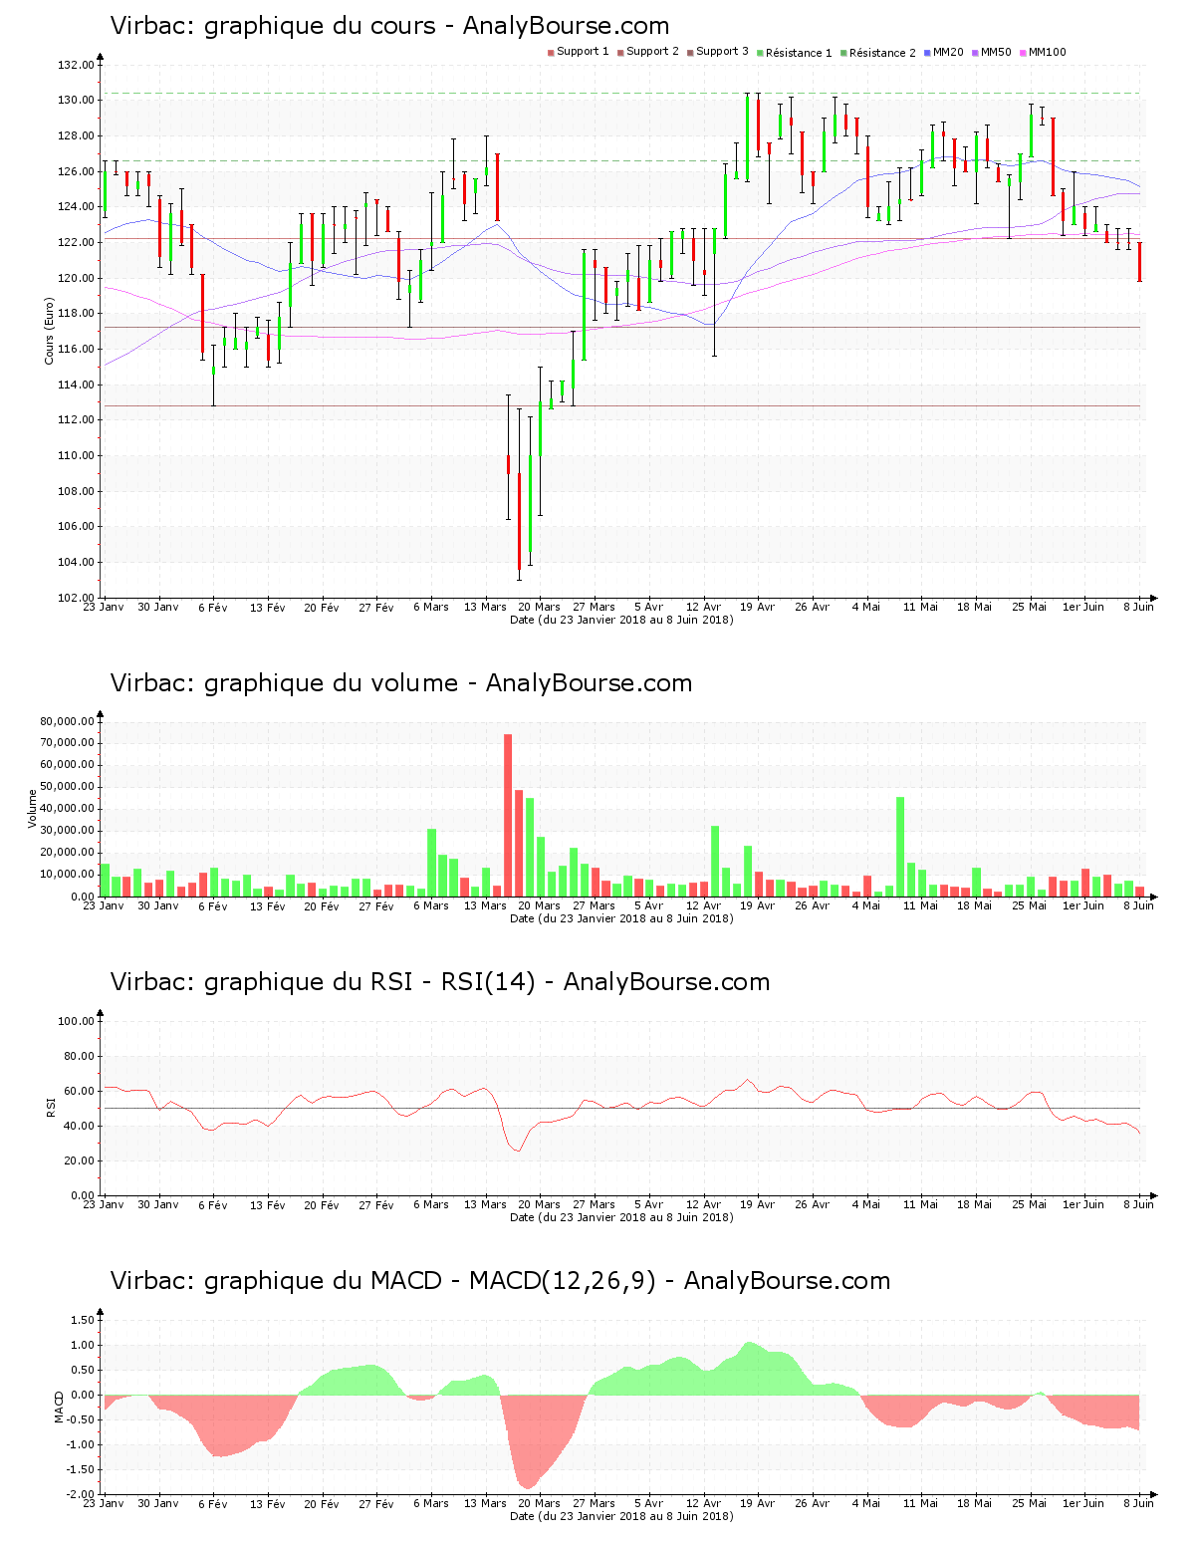
Task: Click the 100.00 tick on RSI chart
Action: click(x=76, y=1021)
